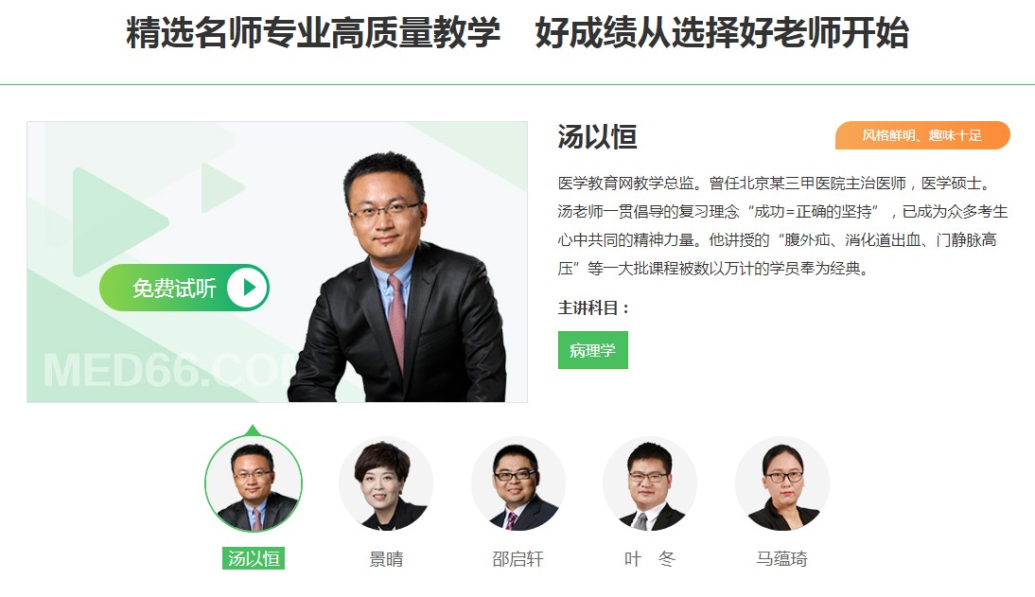The height and width of the screenshot is (597, 1035).
Task: Click the page headline 精选名师专业高质量教学
Action: [x=313, y=33]
